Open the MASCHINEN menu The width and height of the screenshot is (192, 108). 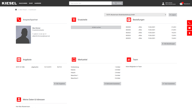tap(23, 3)
